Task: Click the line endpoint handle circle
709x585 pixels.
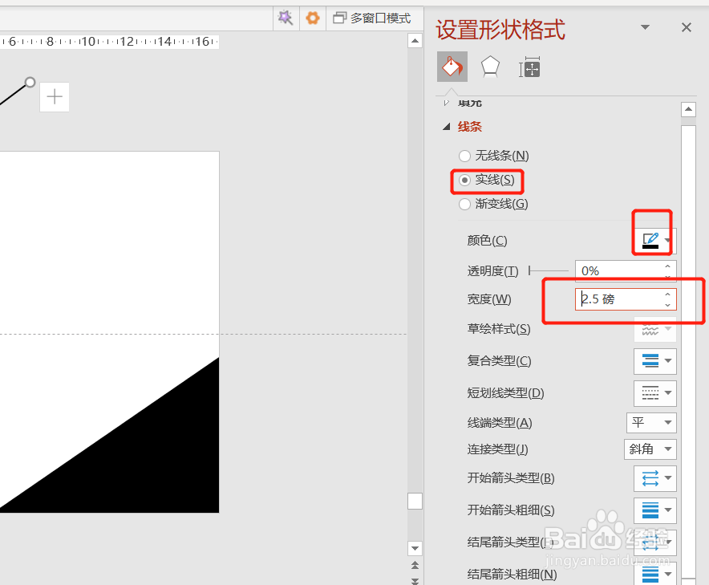Action: [x=30, y=83]
